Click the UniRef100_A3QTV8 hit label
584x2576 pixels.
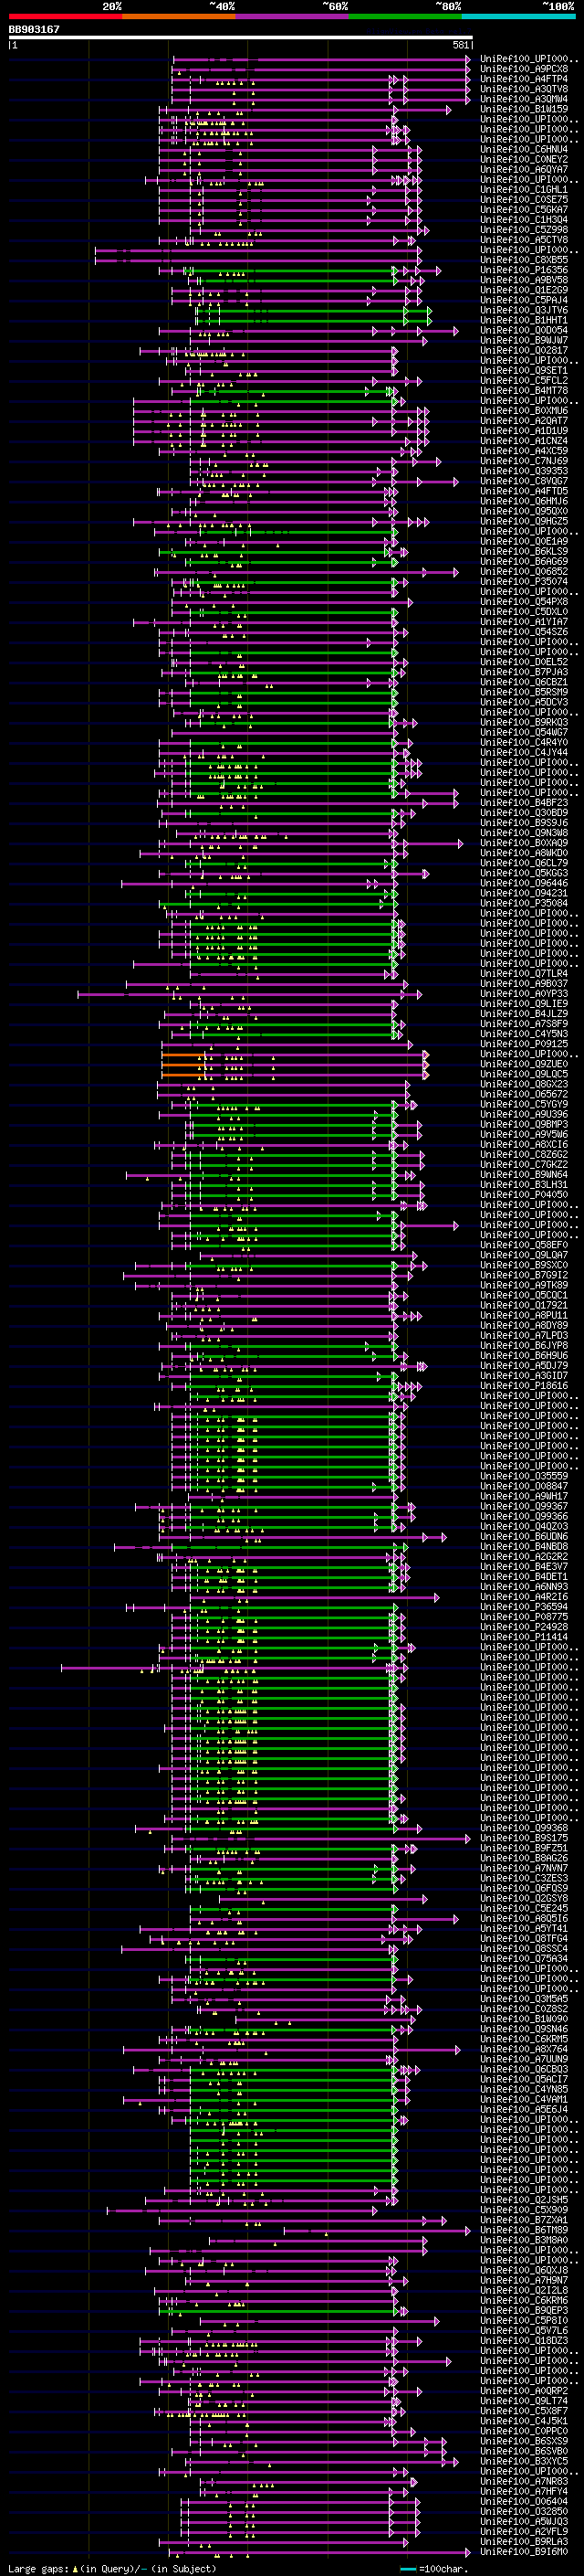pyautogui.click(x=524, y=89)
